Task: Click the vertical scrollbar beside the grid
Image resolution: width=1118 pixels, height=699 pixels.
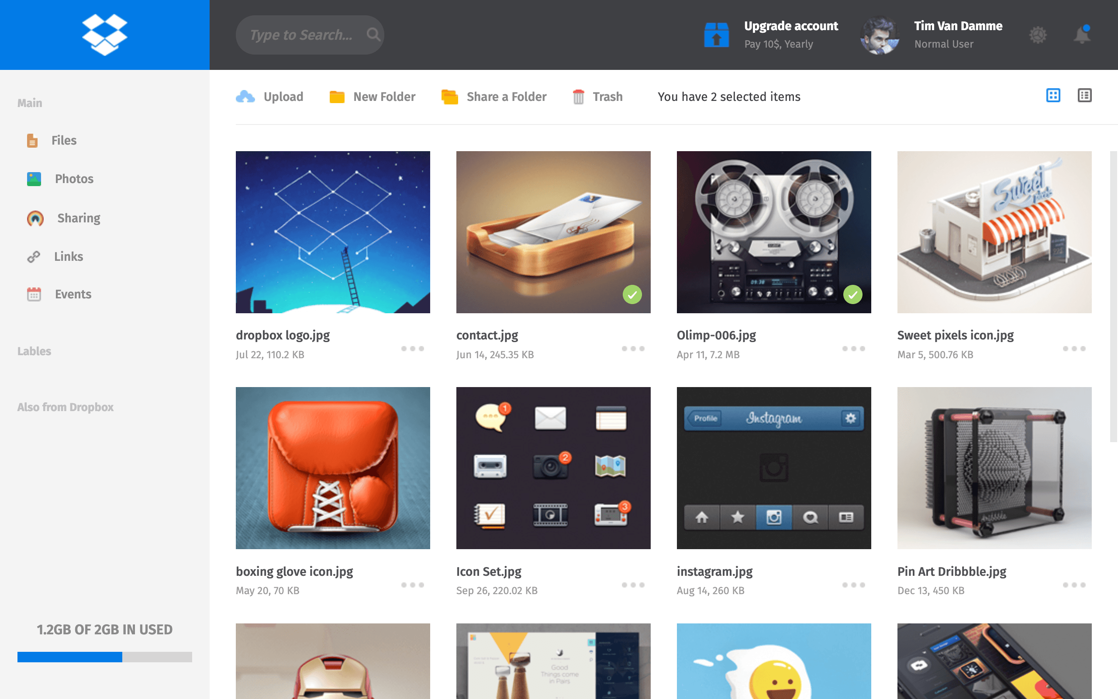Action: point(1113,296)
